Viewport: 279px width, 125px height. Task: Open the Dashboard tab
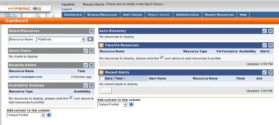73,15
